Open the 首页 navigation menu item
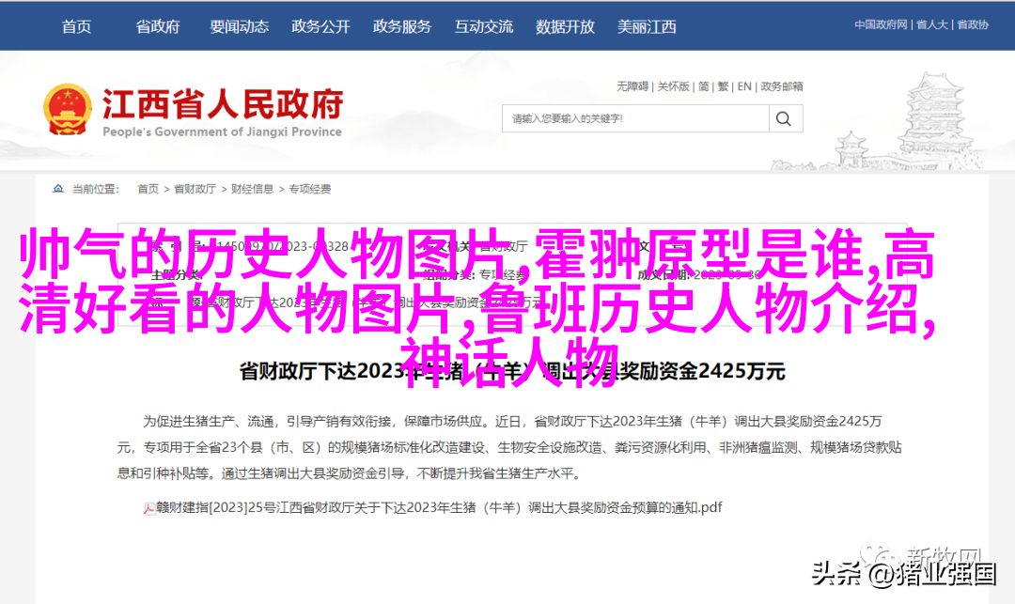The width and height of the screenshot is (1015, 604). click(76, 26)
